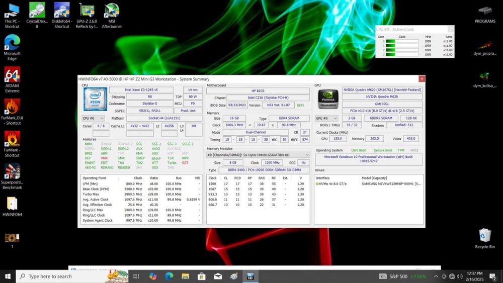This screenshot has width=503, height=283.
Task: Select the FurMark - Shortcut icon
Action: tap(12, 144)
